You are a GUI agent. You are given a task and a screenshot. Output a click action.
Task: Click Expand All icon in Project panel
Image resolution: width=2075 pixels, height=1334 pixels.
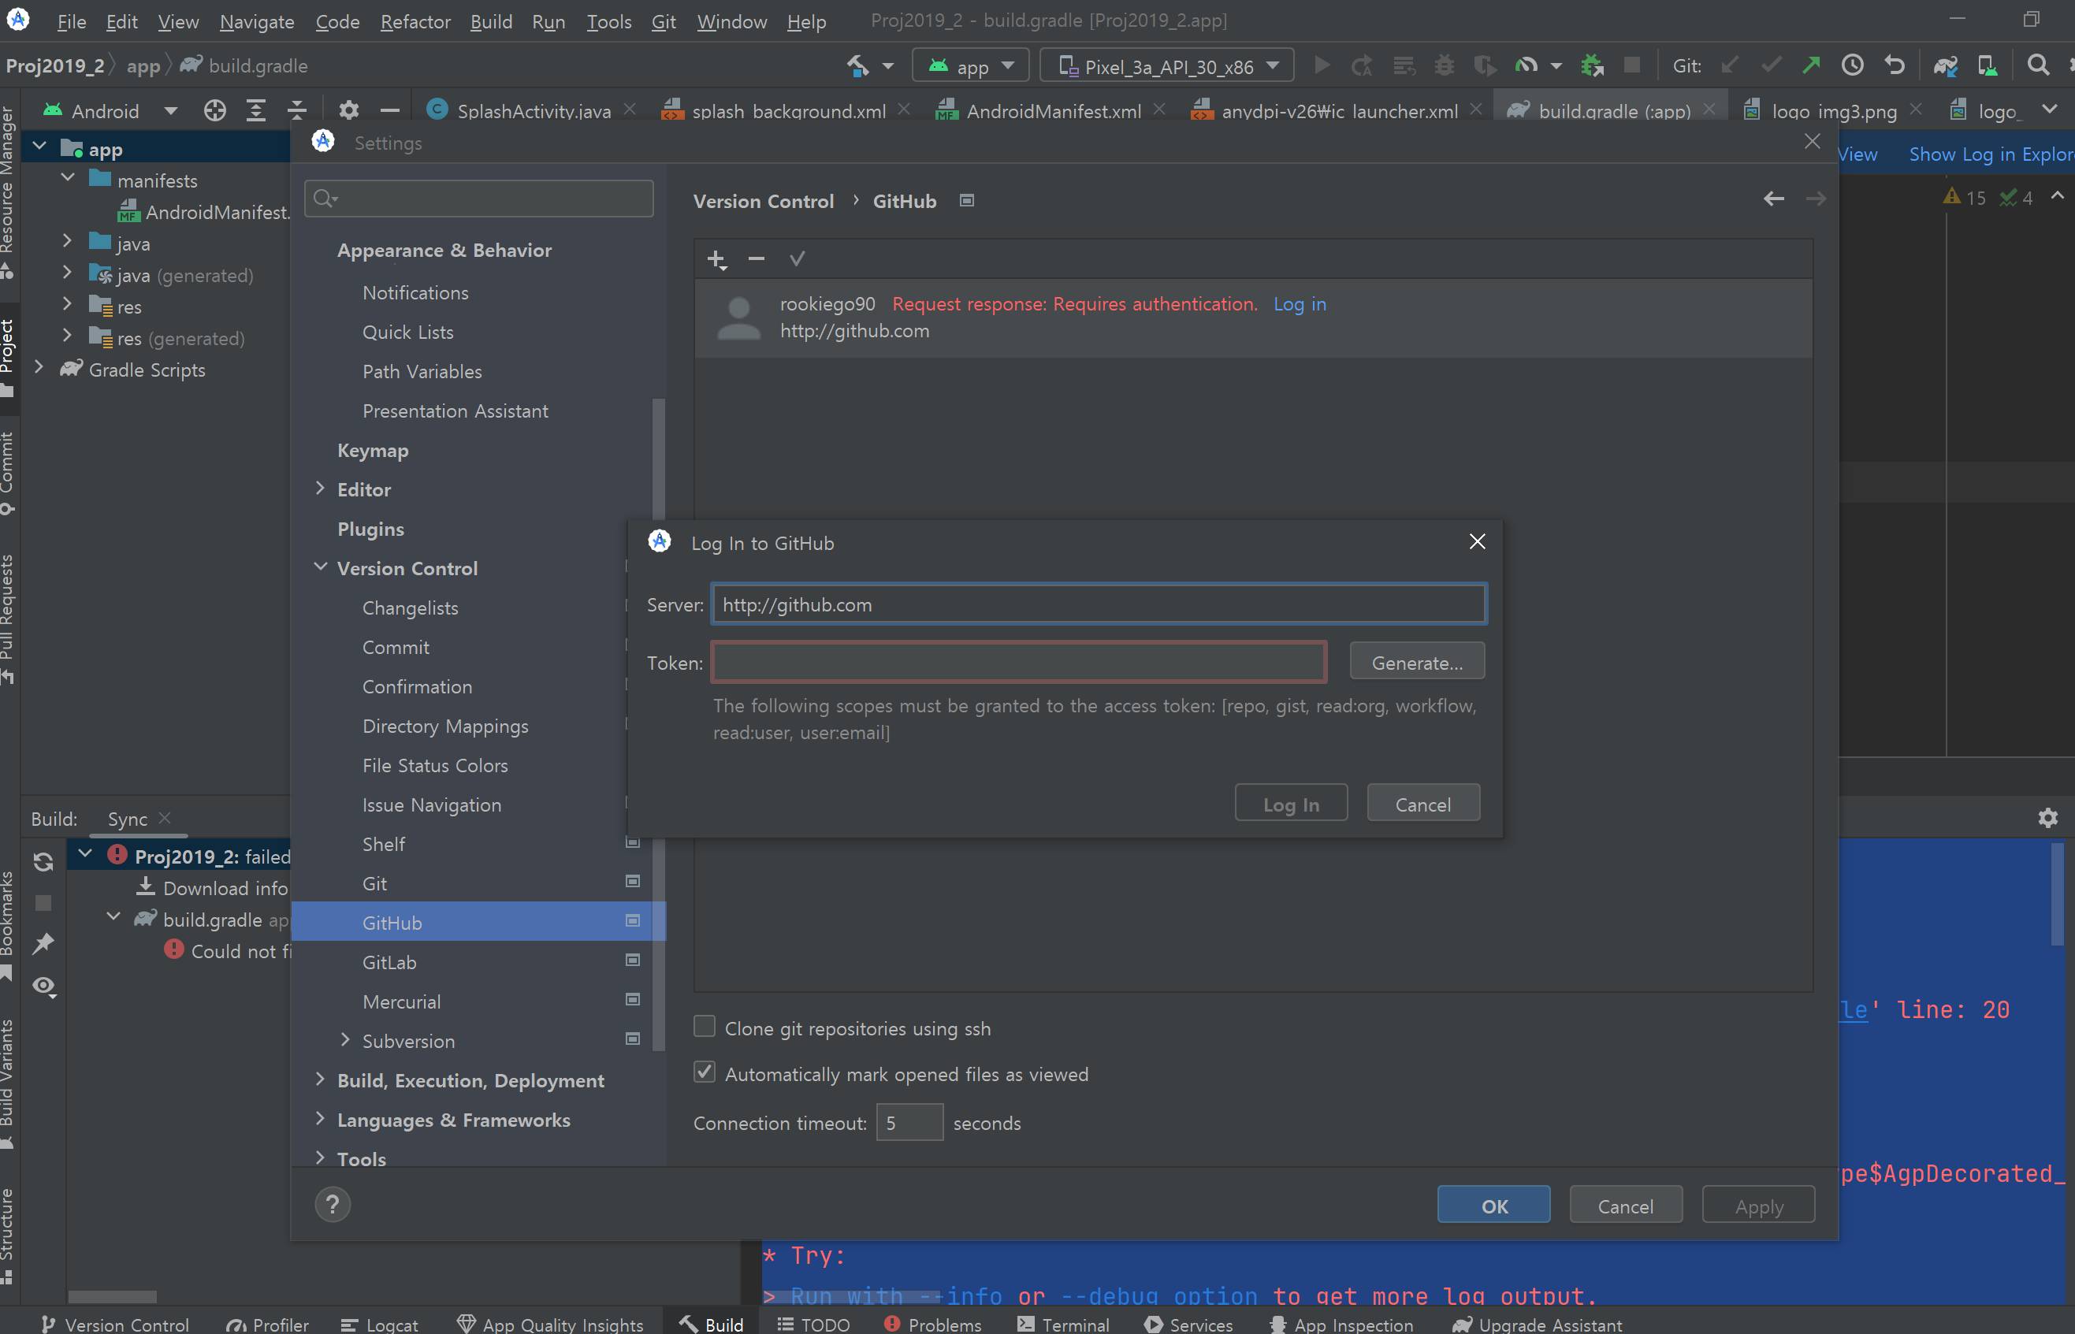coord(255,111)
